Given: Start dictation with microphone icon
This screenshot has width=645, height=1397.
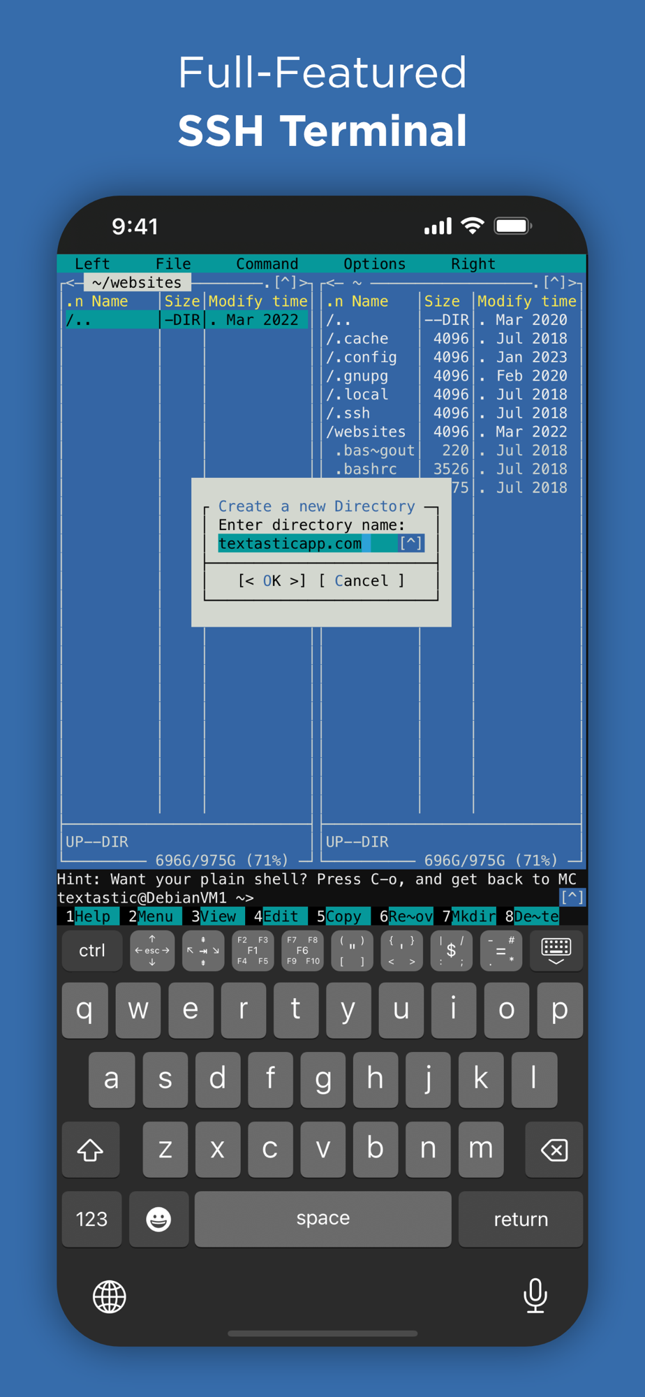Looking at the screenshot, I should (x=535, y=1296).
